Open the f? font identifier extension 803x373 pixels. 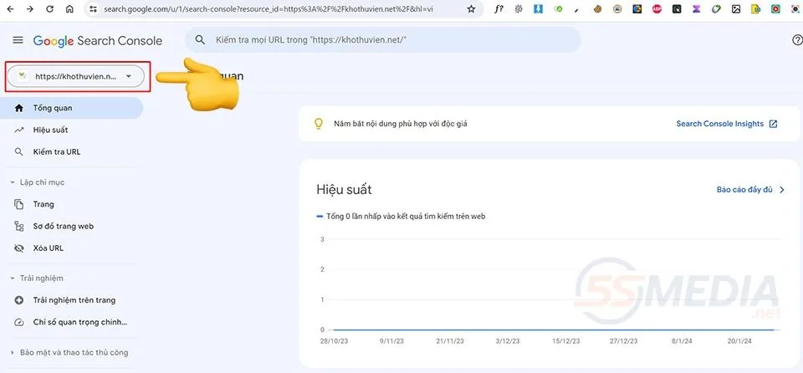click(x=499, y=8)
